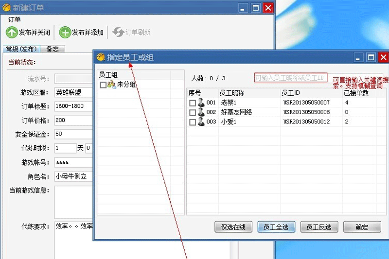The height and width of the screenshot is (259, 389).
Task: Click the 未分组 group icon
Action: click(111, 85)
